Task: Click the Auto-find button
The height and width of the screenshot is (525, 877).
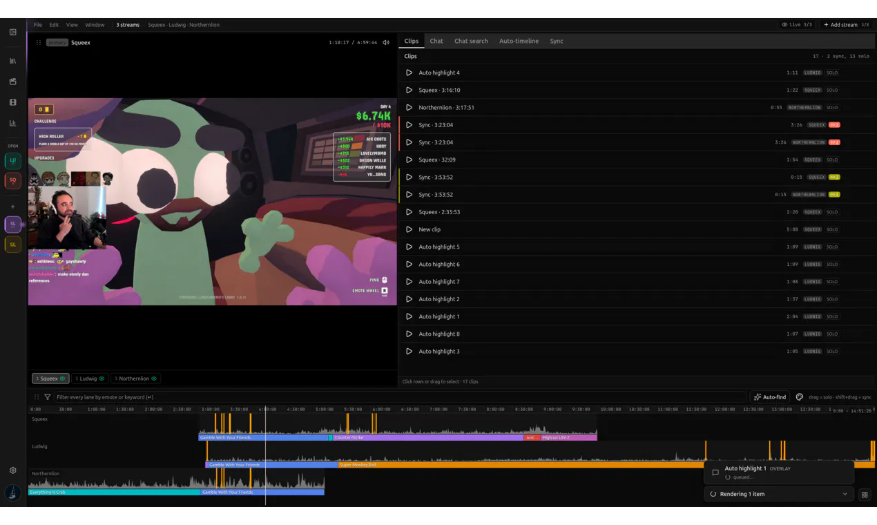Action: (770, 397)
